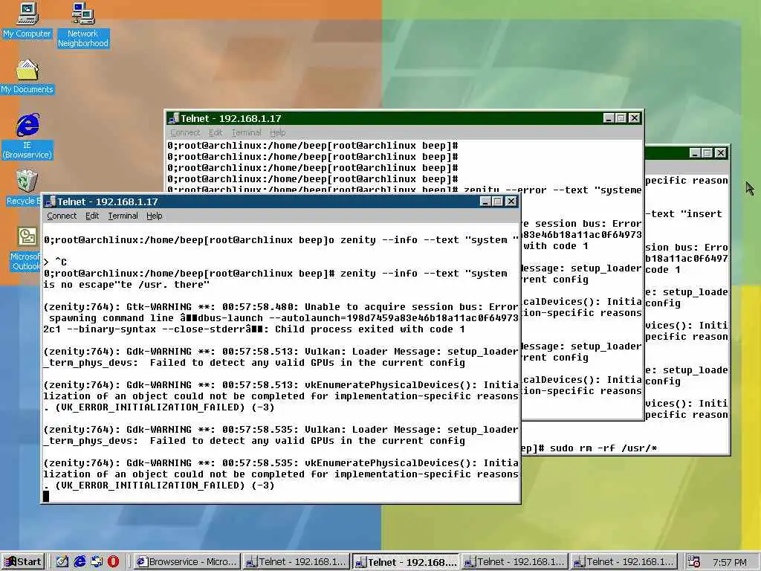The height and width of the screenshot is (571, 761).
Task: Click the front Telnet window's title bar icon
Action: [x=50, y=201]
